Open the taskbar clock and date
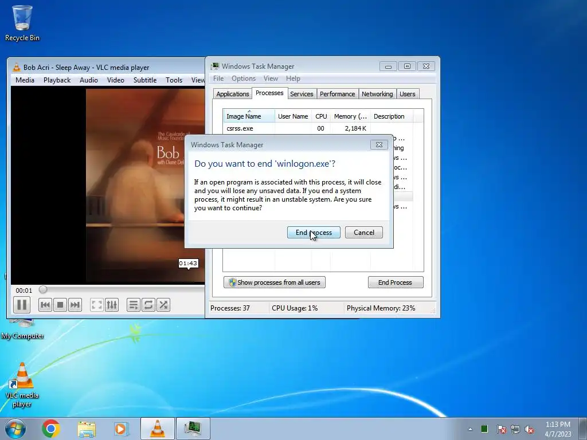 (x=558, y=429)
